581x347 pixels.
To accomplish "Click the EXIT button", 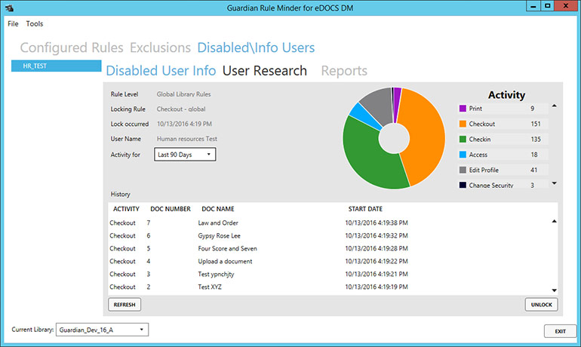I will tap(560, 331).
